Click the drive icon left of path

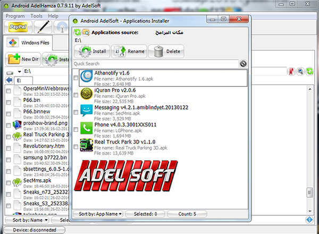(x=10, y=72)
